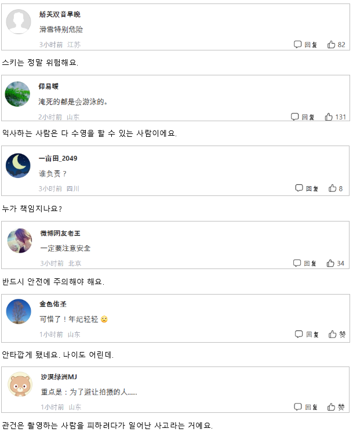Like the comment with 131 likes
The width and height of the screenshot is (353, 432).
pyautogui.click(x=335, y=117)
